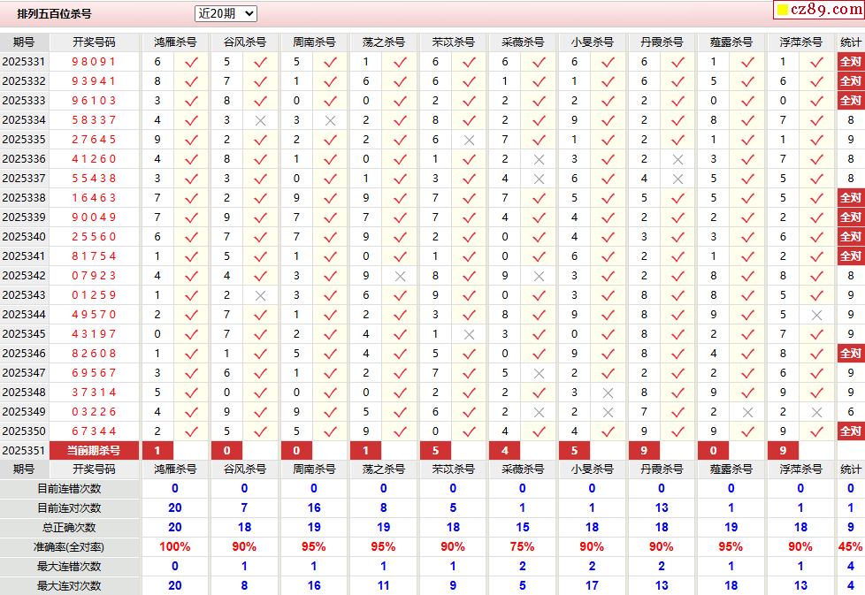Click the 最大连错次数 row label

coord(69,567)
